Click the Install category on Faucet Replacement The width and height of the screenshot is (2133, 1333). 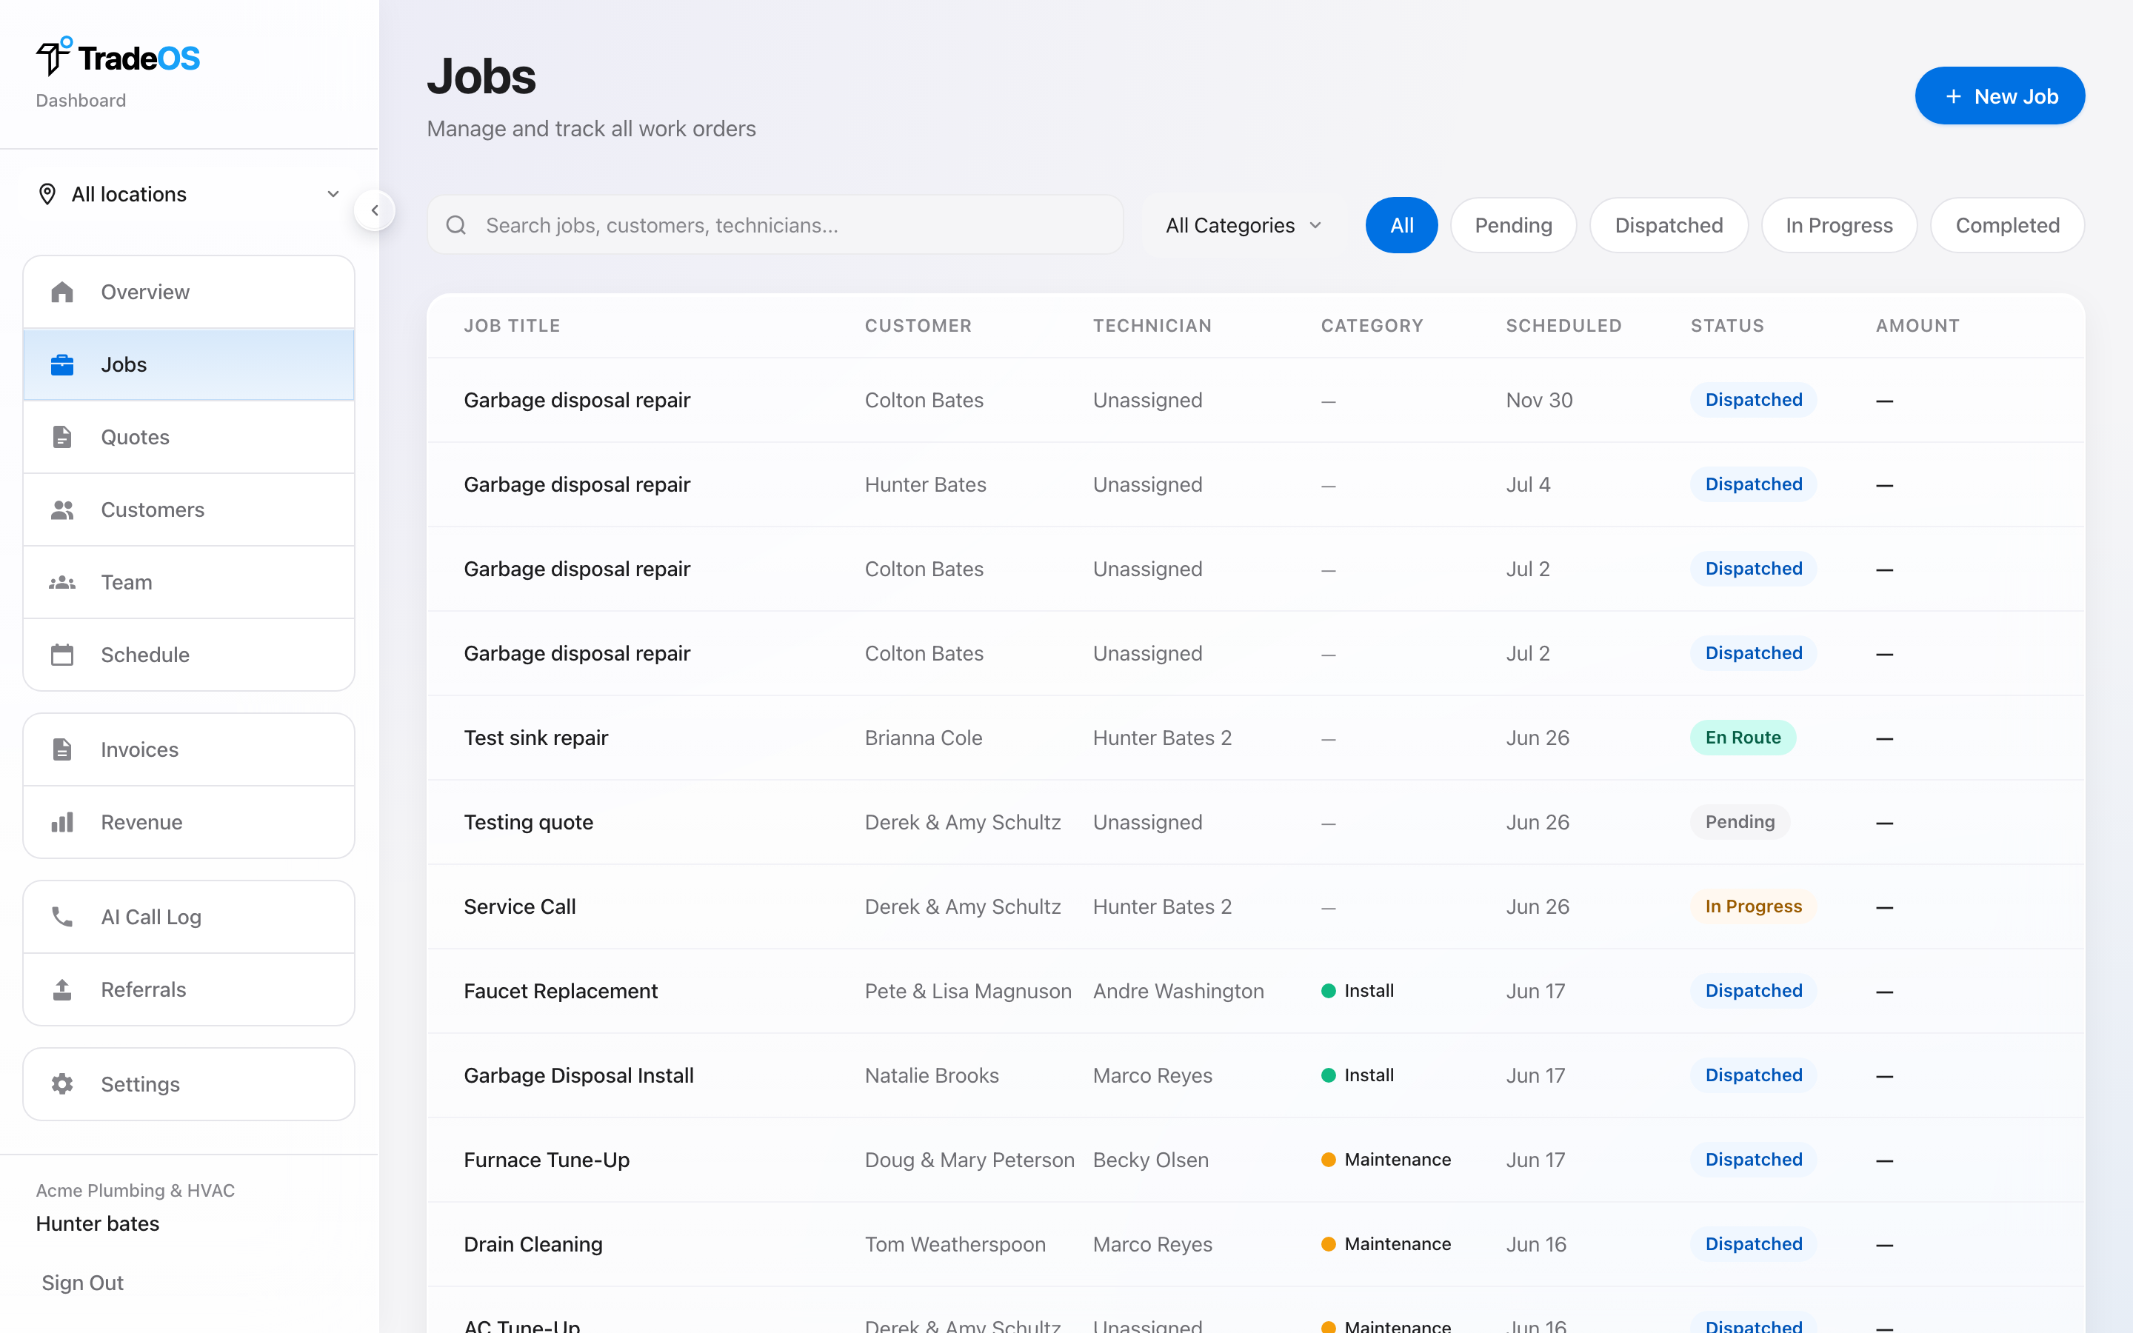click(1358, 991)
